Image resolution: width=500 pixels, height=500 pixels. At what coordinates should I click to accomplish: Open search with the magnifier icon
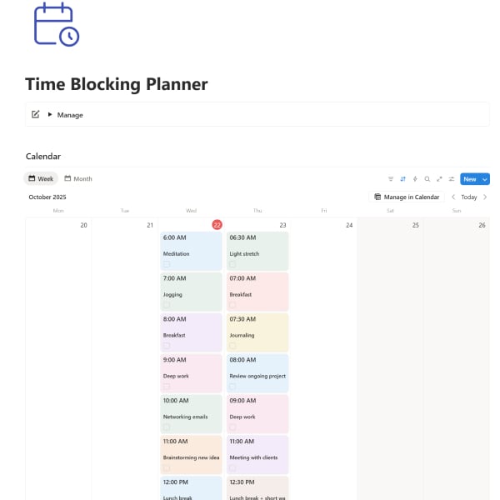(x=427, y=179)
